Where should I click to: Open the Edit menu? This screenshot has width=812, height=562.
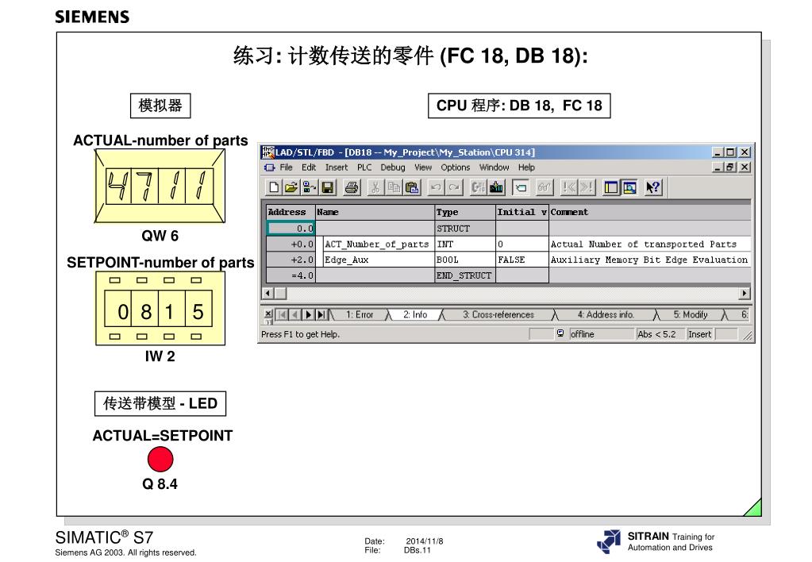point(309,167)
